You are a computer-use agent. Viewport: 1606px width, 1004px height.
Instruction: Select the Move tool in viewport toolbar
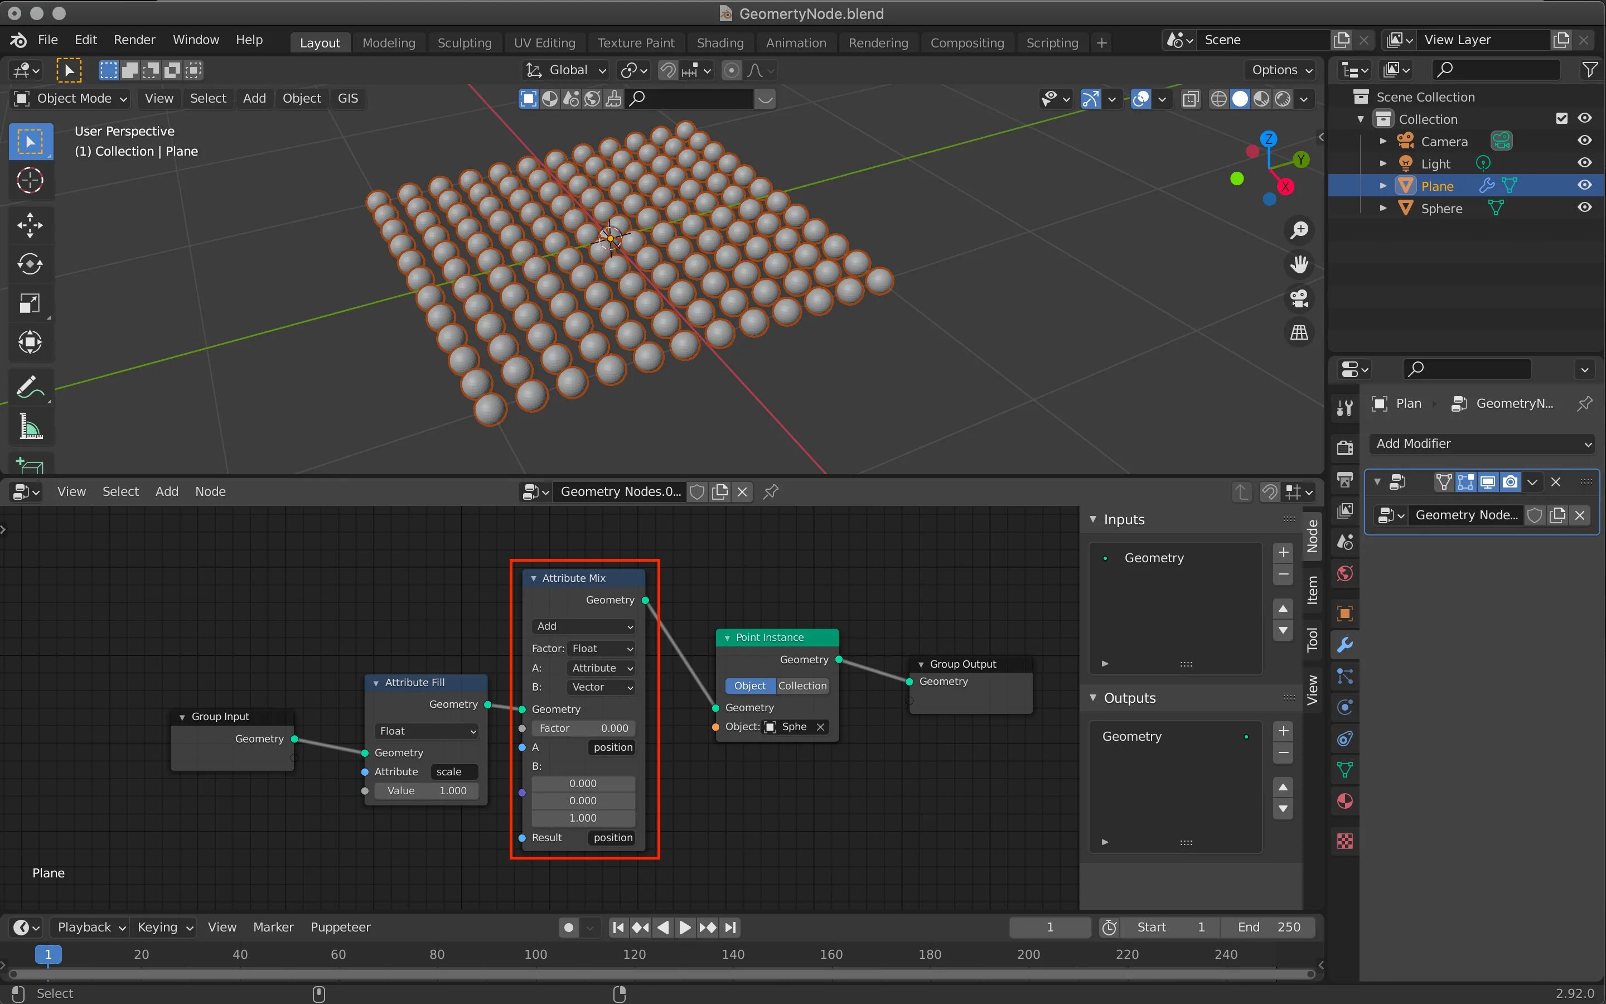pos(30,225)
